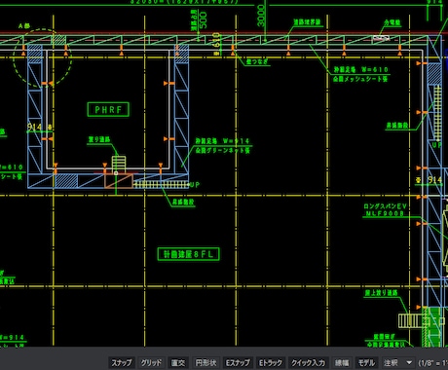Screen dimensions: 448x370
Task: Select the orange rectangle with diagonal below PHRF
Action: point(119,181)
